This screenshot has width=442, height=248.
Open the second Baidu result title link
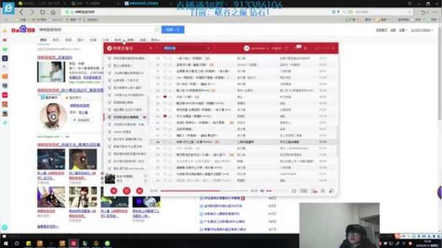click(70, 90)
